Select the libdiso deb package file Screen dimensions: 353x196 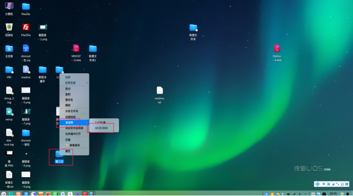[x=277, y=48]
